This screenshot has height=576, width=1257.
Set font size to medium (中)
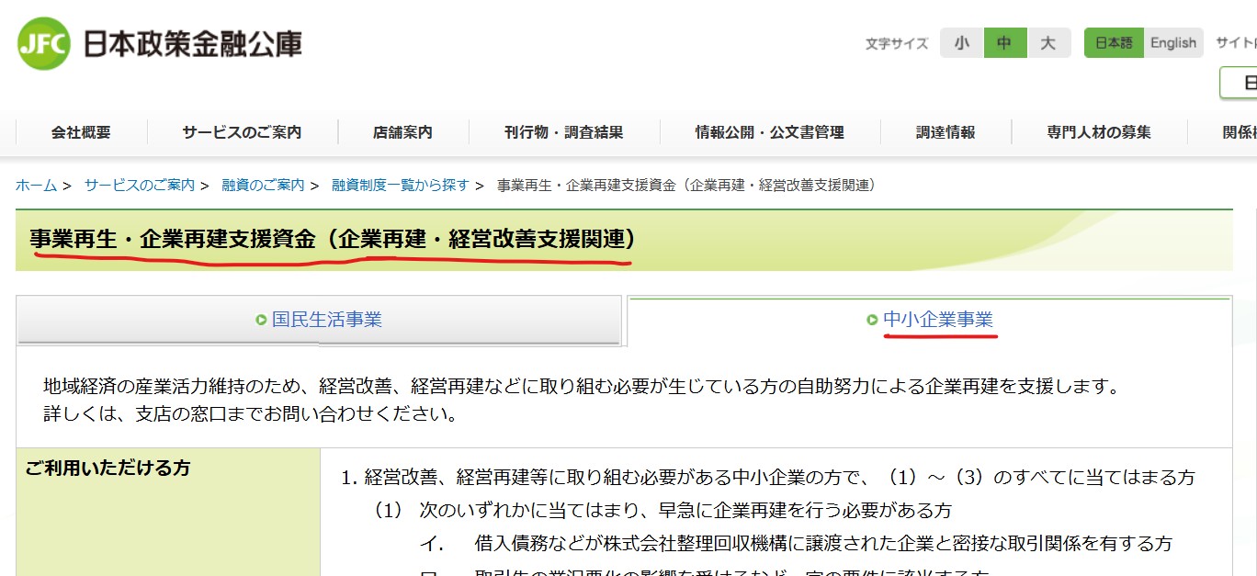point(1004,43)
